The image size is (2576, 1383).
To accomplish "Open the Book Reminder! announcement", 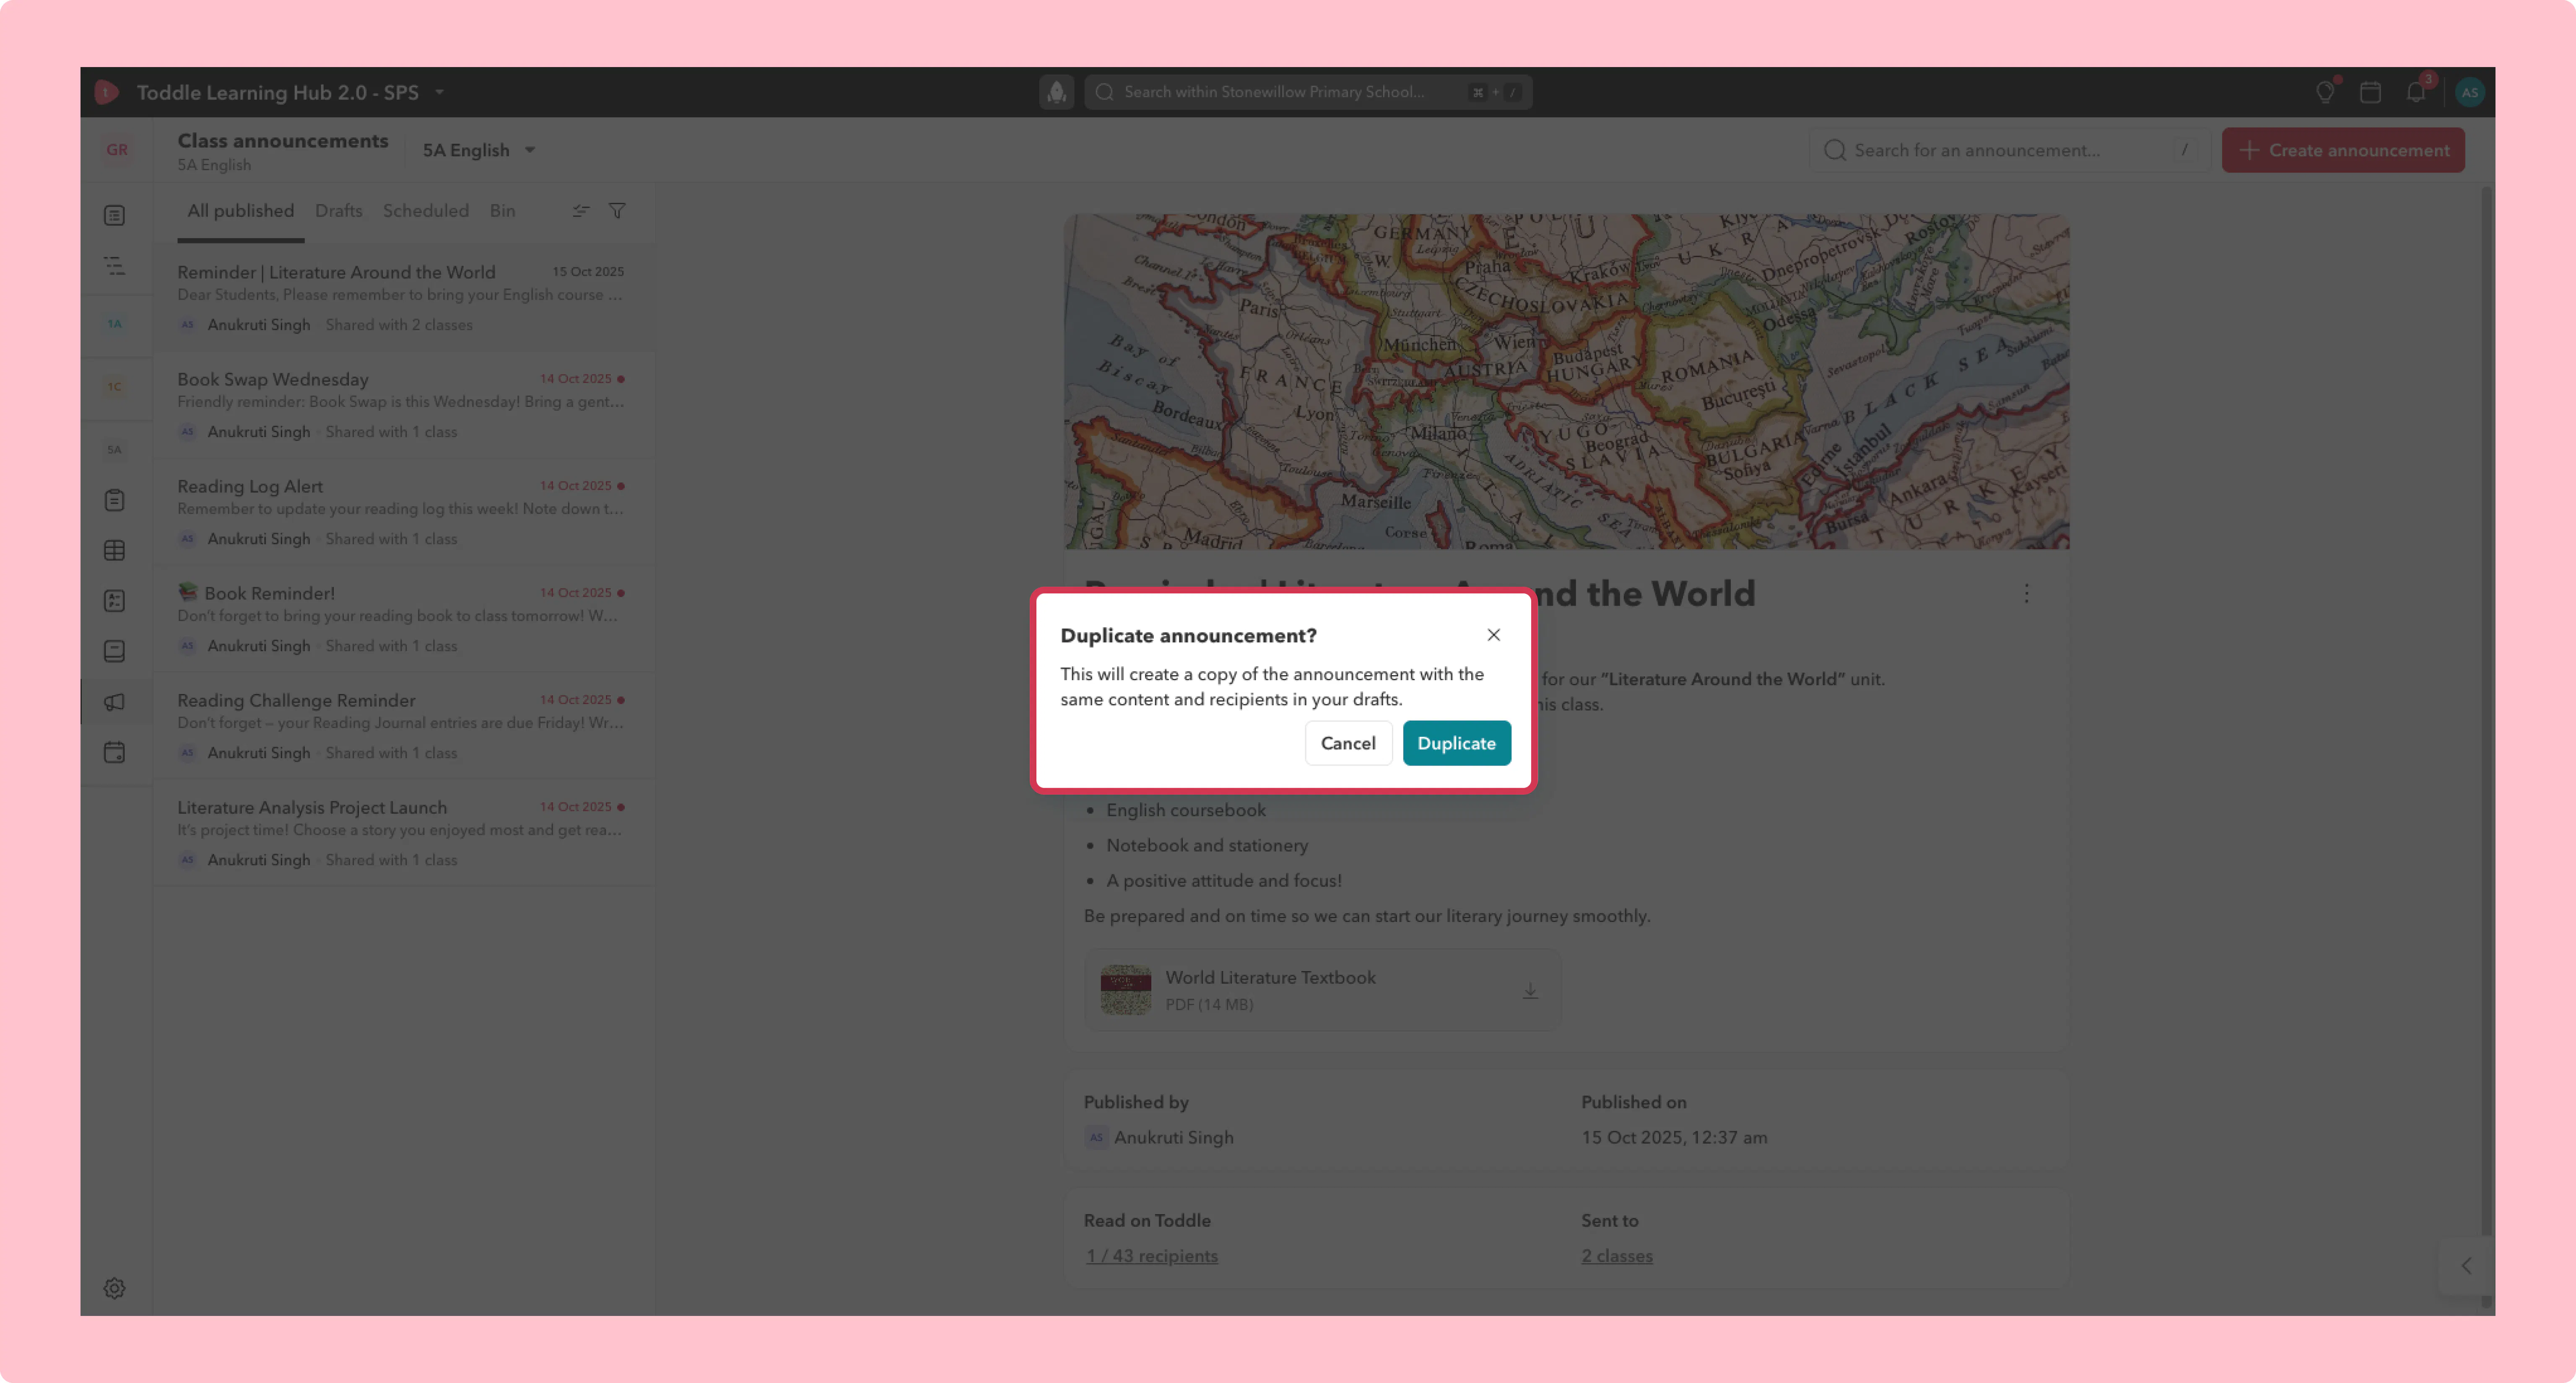I will pos(404,619).
